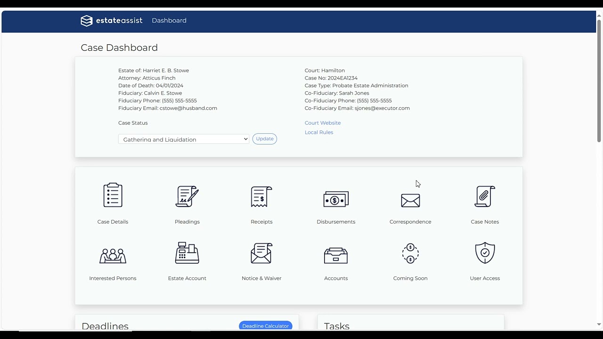This screenshot has height=339, width=603.
Task: Click the Interested Persons label
Action: (113, 278)
